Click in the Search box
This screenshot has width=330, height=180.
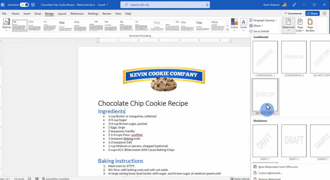click(165, 5)
